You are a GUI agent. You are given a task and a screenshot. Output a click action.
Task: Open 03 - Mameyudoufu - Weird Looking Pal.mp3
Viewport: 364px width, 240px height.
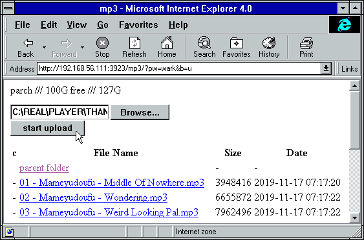[x=109, y=212]
